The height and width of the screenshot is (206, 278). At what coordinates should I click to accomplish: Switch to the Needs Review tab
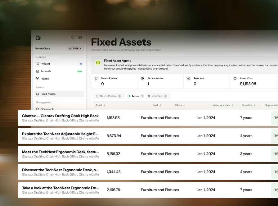click(x=109, y=96)
